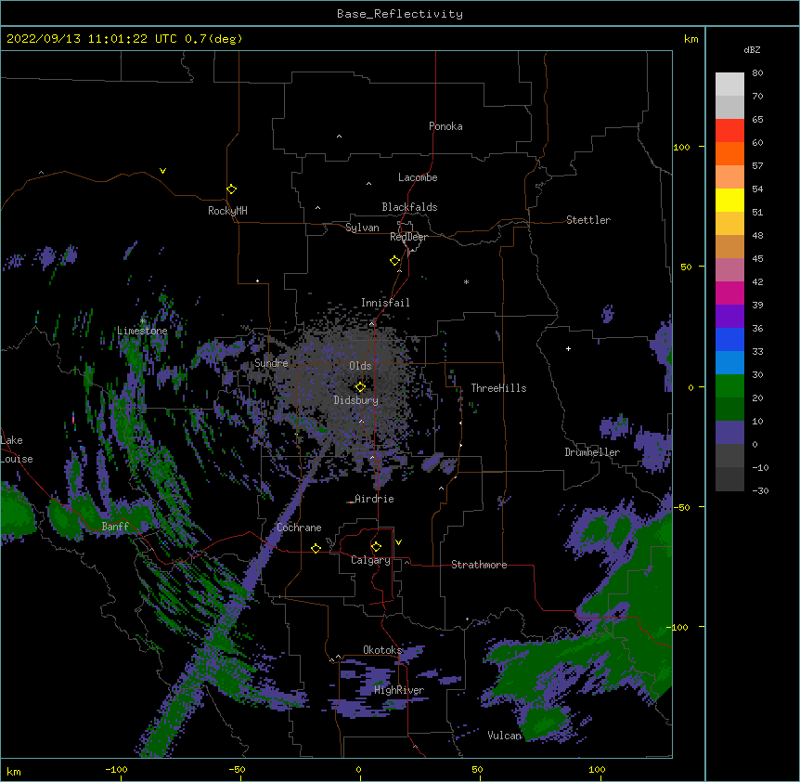800x782 pixels.
Task: Click the RockyMH label
Action: click(227, 211)
